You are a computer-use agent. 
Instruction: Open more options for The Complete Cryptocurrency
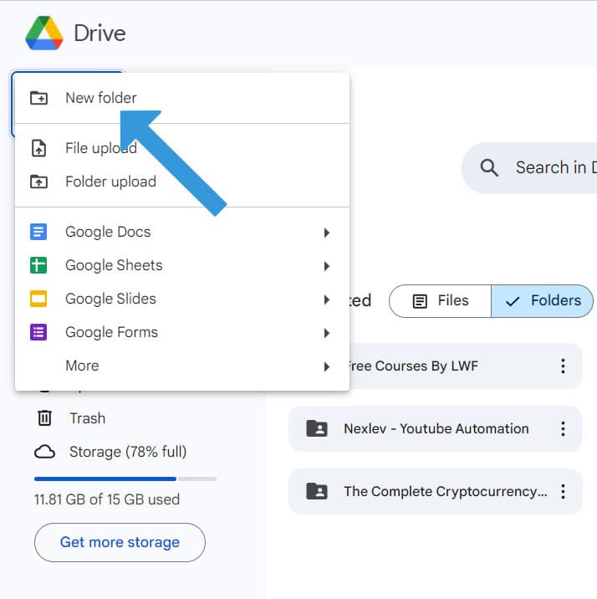563,491
